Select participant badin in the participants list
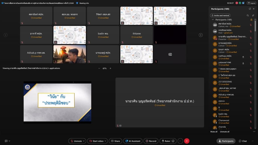 232,115
